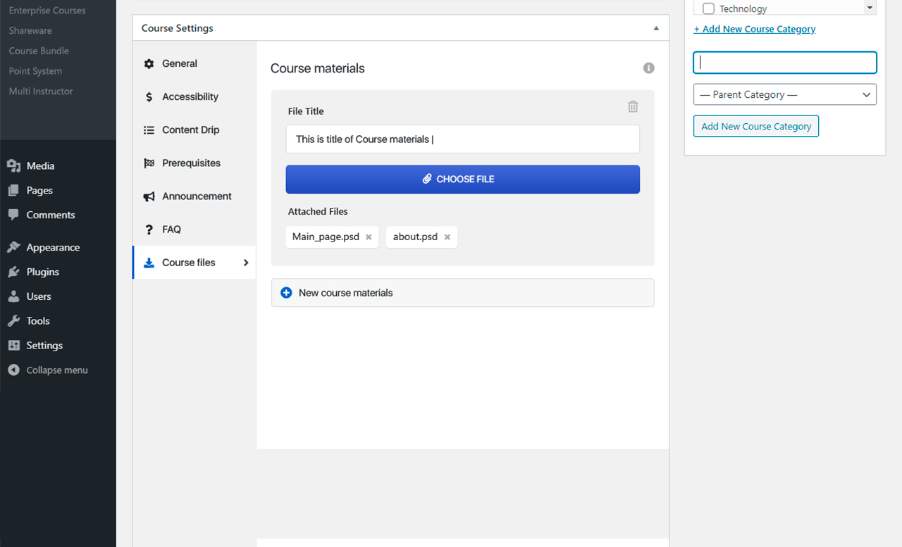Open the Course materials info tooltip icon

click(648, 68)
